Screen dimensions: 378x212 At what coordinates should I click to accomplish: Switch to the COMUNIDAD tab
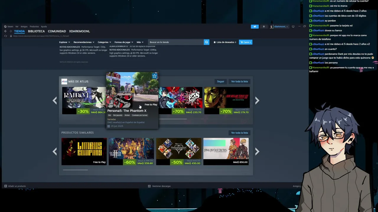(x=57, y=31)
